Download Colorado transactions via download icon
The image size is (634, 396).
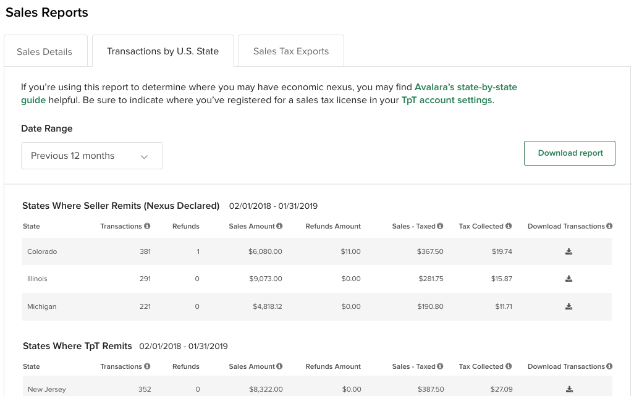(x=568, y=252)
